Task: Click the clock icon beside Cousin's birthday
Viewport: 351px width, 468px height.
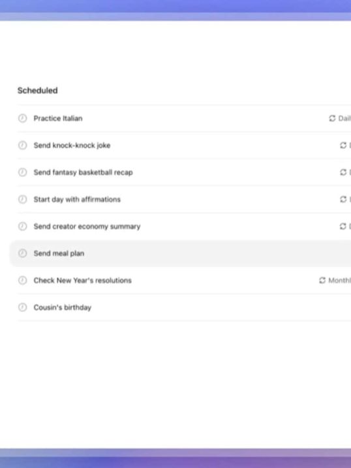Action: click(22, 307)
